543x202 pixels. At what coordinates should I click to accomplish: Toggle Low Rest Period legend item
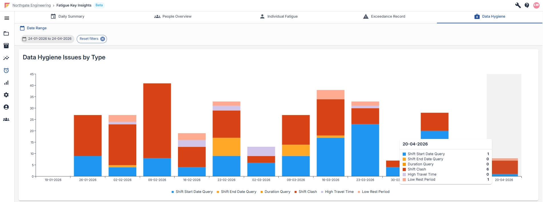click(x=373, y=192)
